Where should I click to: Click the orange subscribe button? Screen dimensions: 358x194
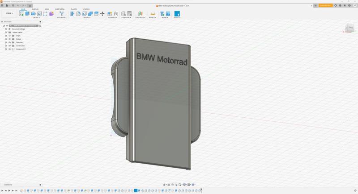coord(325,6)
